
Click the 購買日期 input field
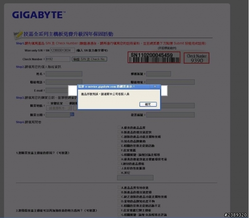(x=58, y=115)
